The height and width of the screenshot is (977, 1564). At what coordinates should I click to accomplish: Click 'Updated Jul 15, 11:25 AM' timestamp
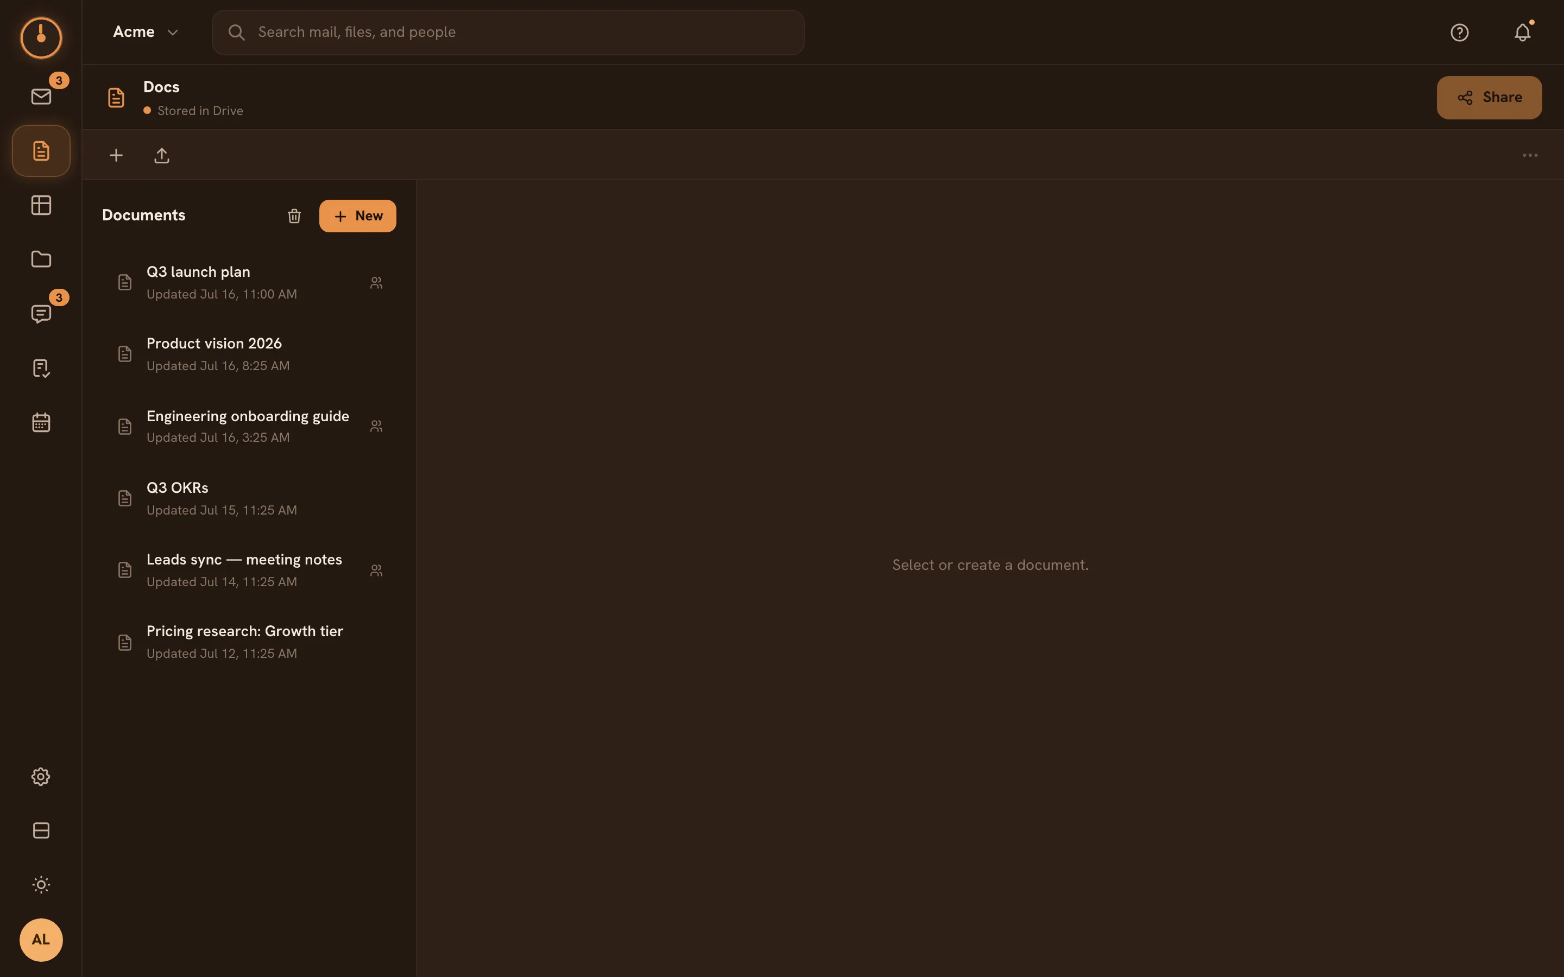click(x=222, y=510)
